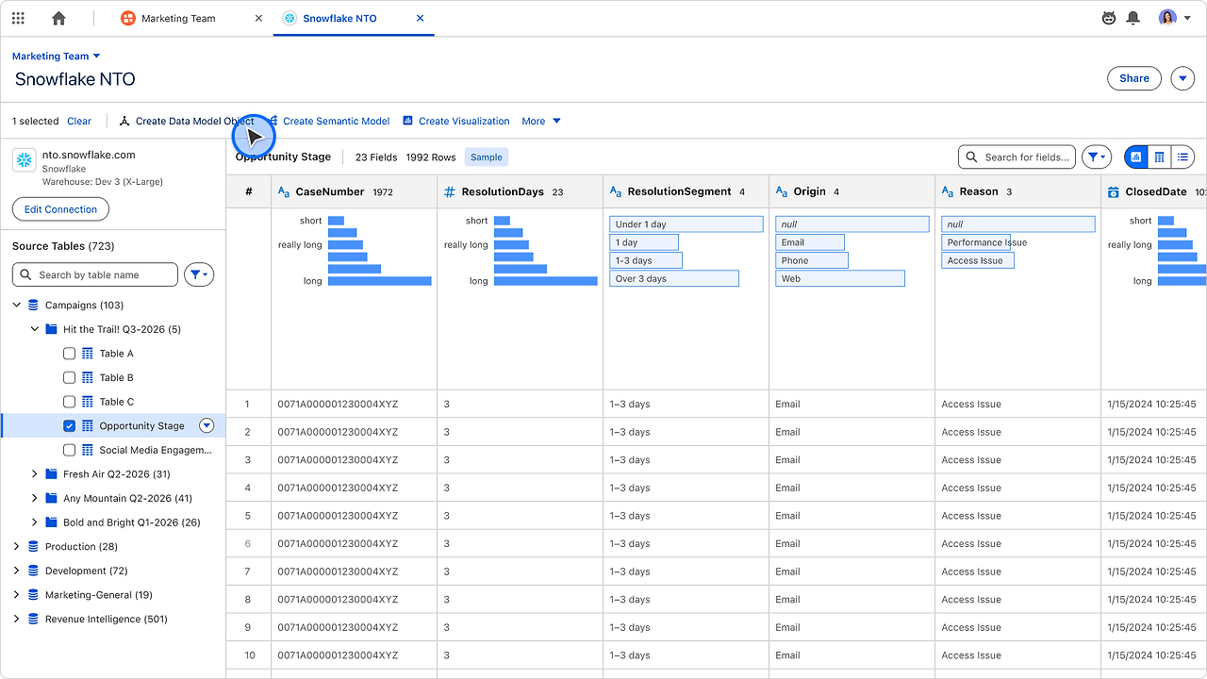The image size is (1207, 679).
Task: Click the ClosedDate calendar type icon
Action: coord(1114,191)
